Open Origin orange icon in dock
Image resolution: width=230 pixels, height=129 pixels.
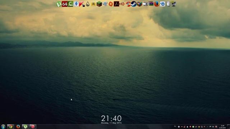point(111,4)
